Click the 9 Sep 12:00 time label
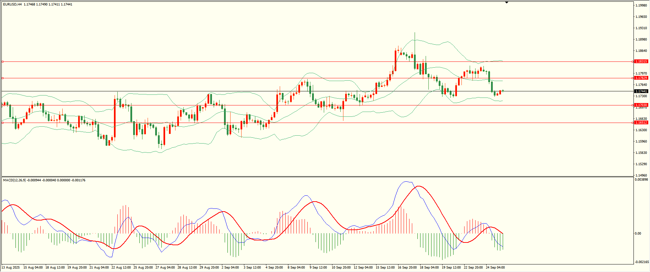Image resolution: width=650 pixels, height=272 pixels. (x=318, y=268)
